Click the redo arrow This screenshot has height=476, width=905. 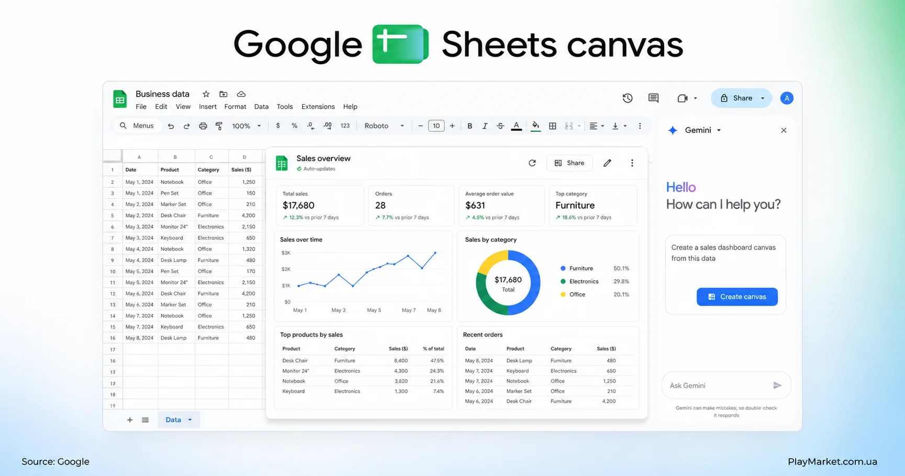click(186, 126)
